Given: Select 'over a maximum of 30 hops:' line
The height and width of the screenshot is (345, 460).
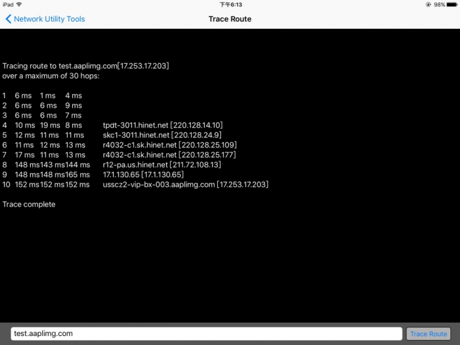Looking at the screenshot, I should (51, 76).
